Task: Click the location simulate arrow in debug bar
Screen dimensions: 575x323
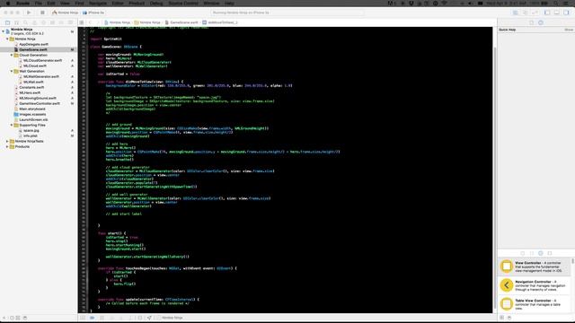Action: [x=149, y=318]
